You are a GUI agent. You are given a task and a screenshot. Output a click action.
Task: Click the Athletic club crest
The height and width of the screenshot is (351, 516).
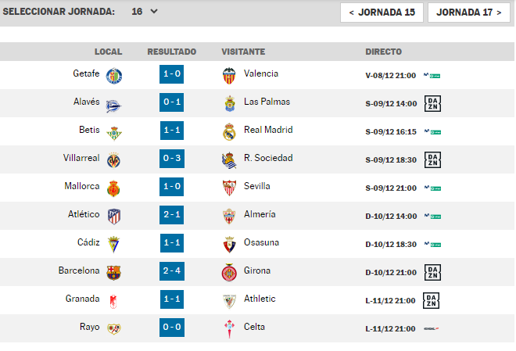coord(229,300)
